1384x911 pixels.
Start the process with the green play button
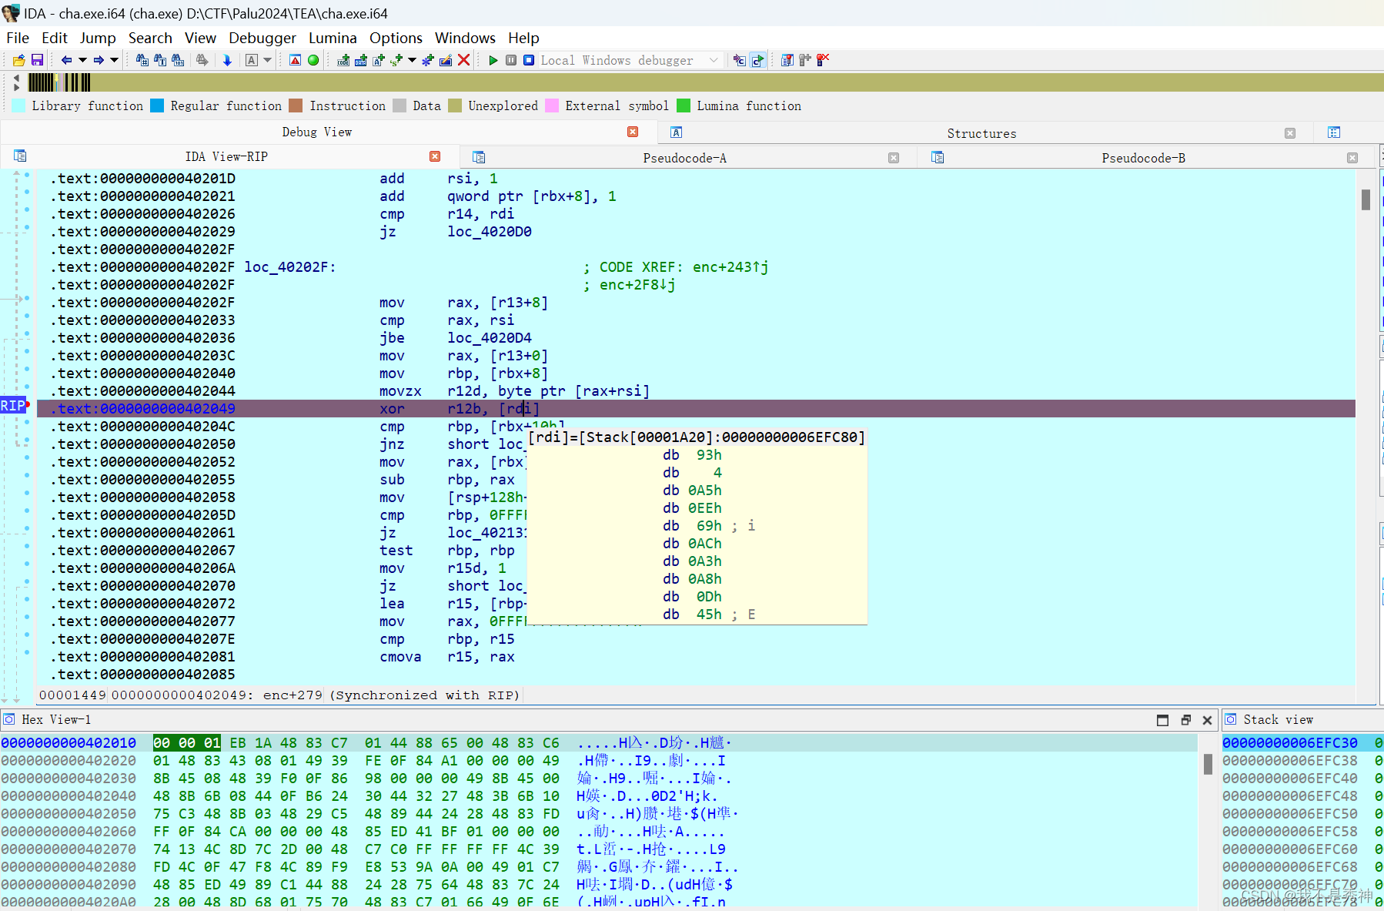point(493,60)
